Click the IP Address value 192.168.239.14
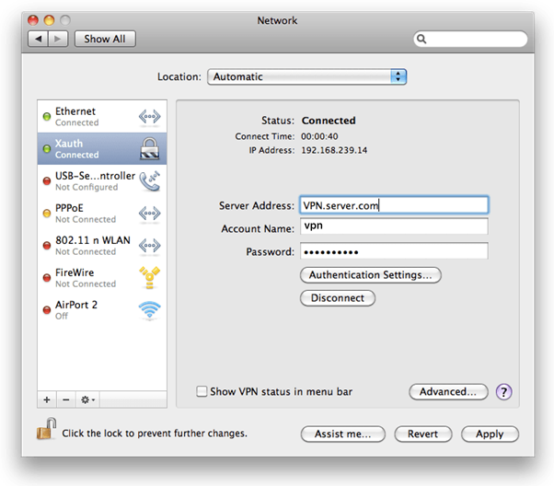This screenshot has width=554, height=486. point(334,150)
